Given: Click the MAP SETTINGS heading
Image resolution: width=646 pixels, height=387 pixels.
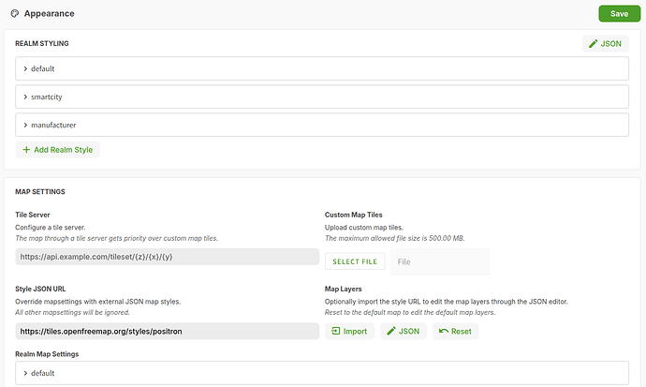Looking at the screenshot, I should (x=40, y=192).
